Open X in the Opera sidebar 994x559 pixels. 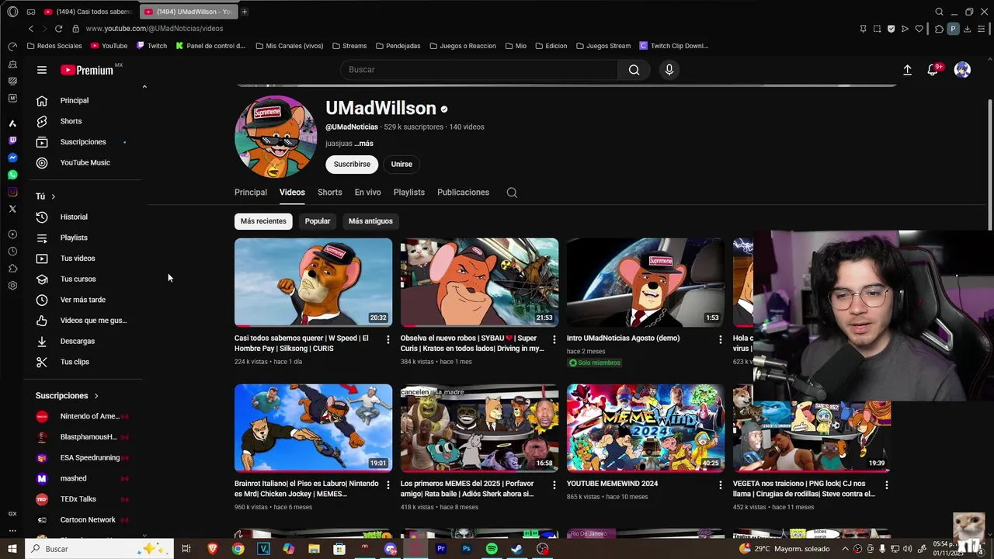(12, 209)
